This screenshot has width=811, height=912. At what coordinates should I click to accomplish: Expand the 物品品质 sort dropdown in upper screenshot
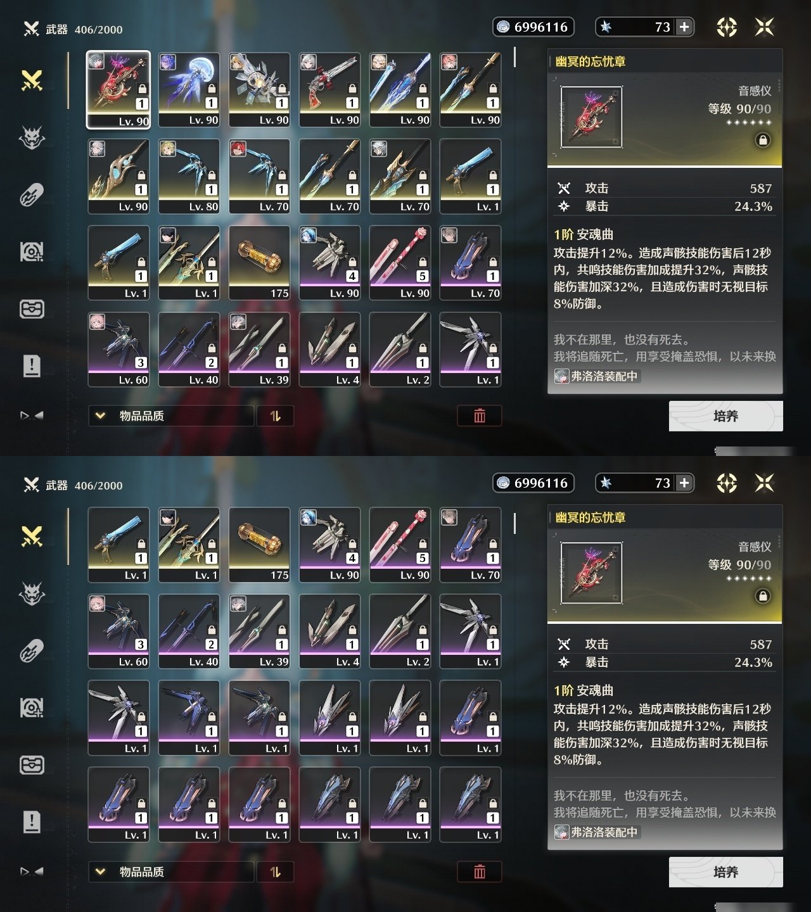coord(171,416)
